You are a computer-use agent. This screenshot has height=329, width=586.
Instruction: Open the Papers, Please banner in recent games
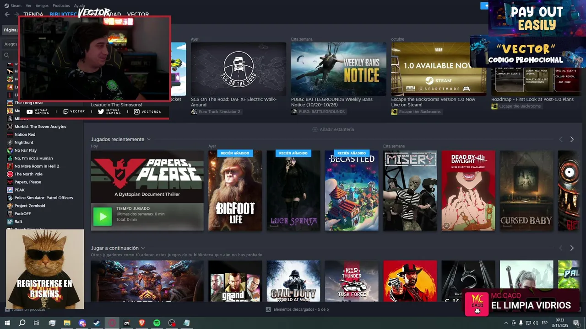click(x=147, y=177)
